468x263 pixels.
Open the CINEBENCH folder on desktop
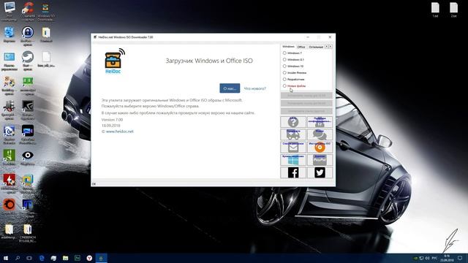pyautogui.click(x=28, y=232)
